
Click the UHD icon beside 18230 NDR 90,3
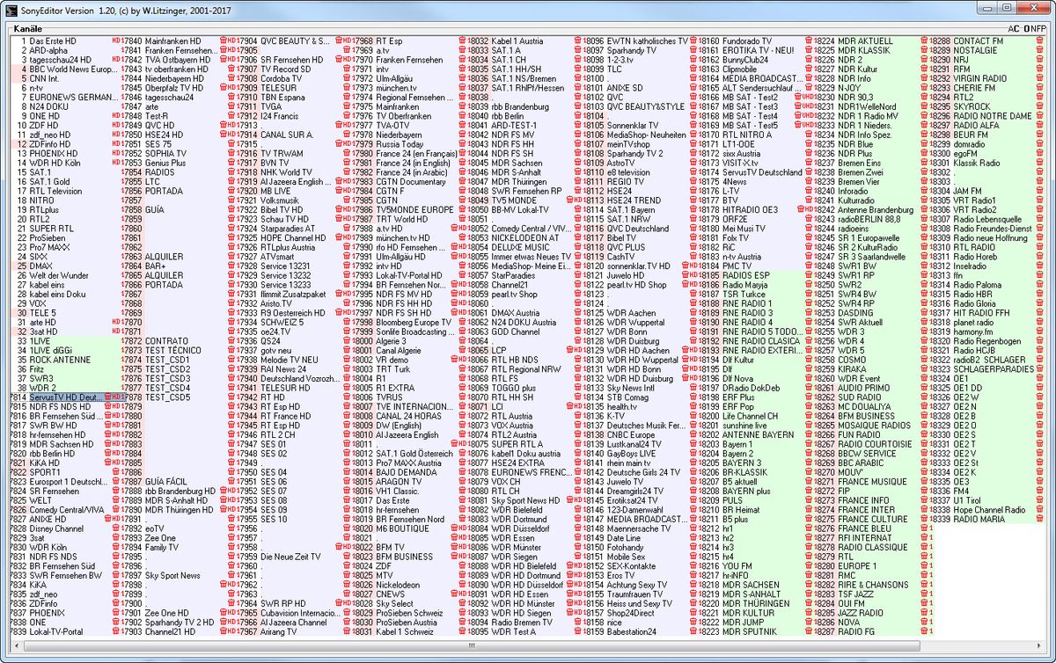(x=806, y=97)
